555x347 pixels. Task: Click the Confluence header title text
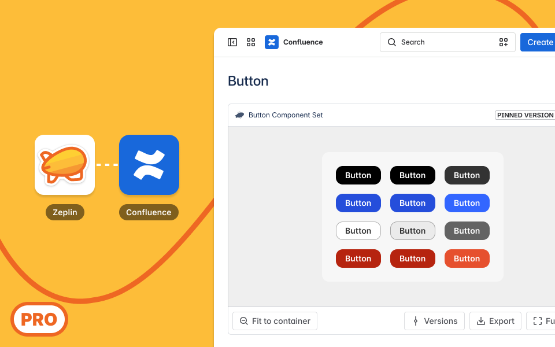click(303, 42)
